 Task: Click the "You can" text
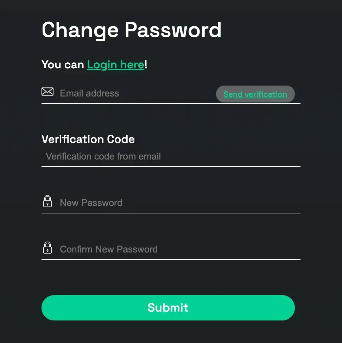tap(63, 65)
